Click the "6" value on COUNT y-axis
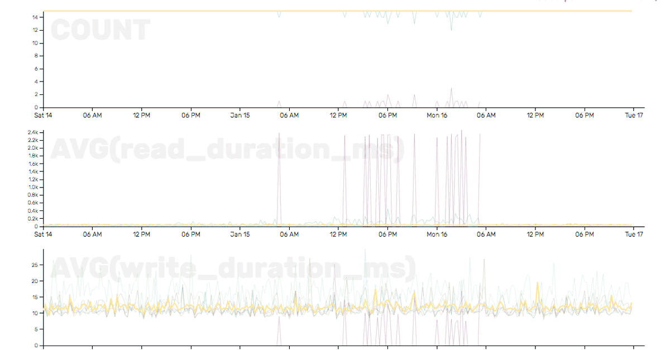 tap(36, 69)
